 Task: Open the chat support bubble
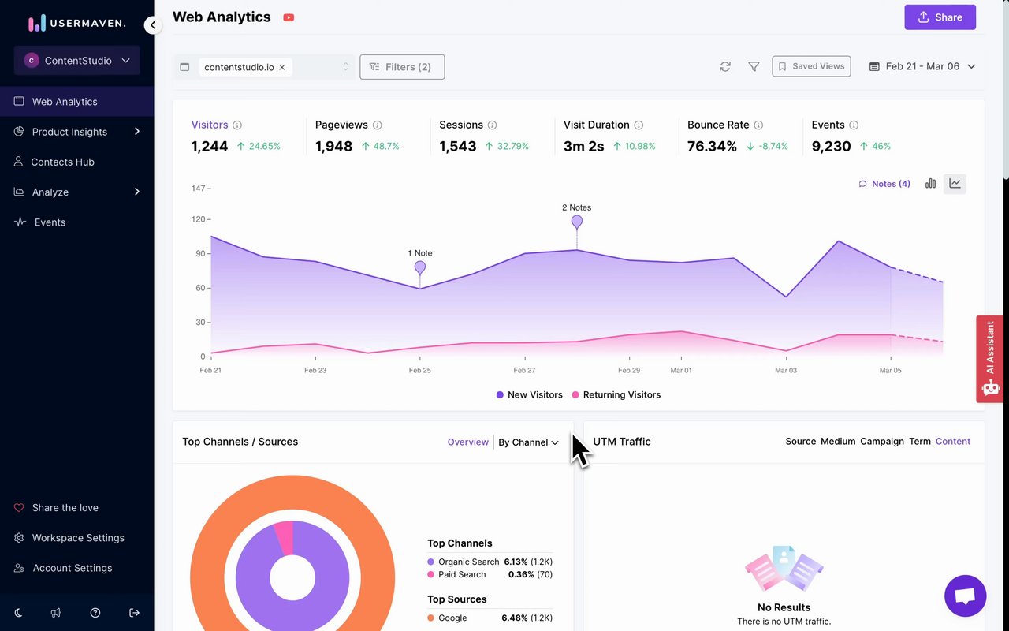(x=965, y=596)
